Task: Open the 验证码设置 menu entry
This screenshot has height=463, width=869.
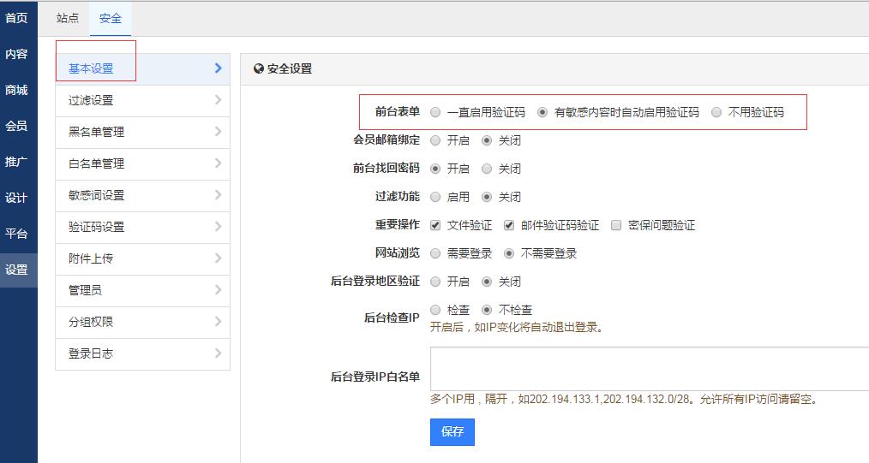Action: (x=142, y=227)
